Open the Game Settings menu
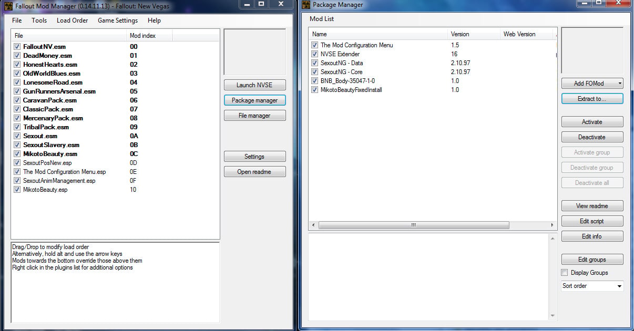This screenshot has width=634, height=331. click(x=118, y=20)
